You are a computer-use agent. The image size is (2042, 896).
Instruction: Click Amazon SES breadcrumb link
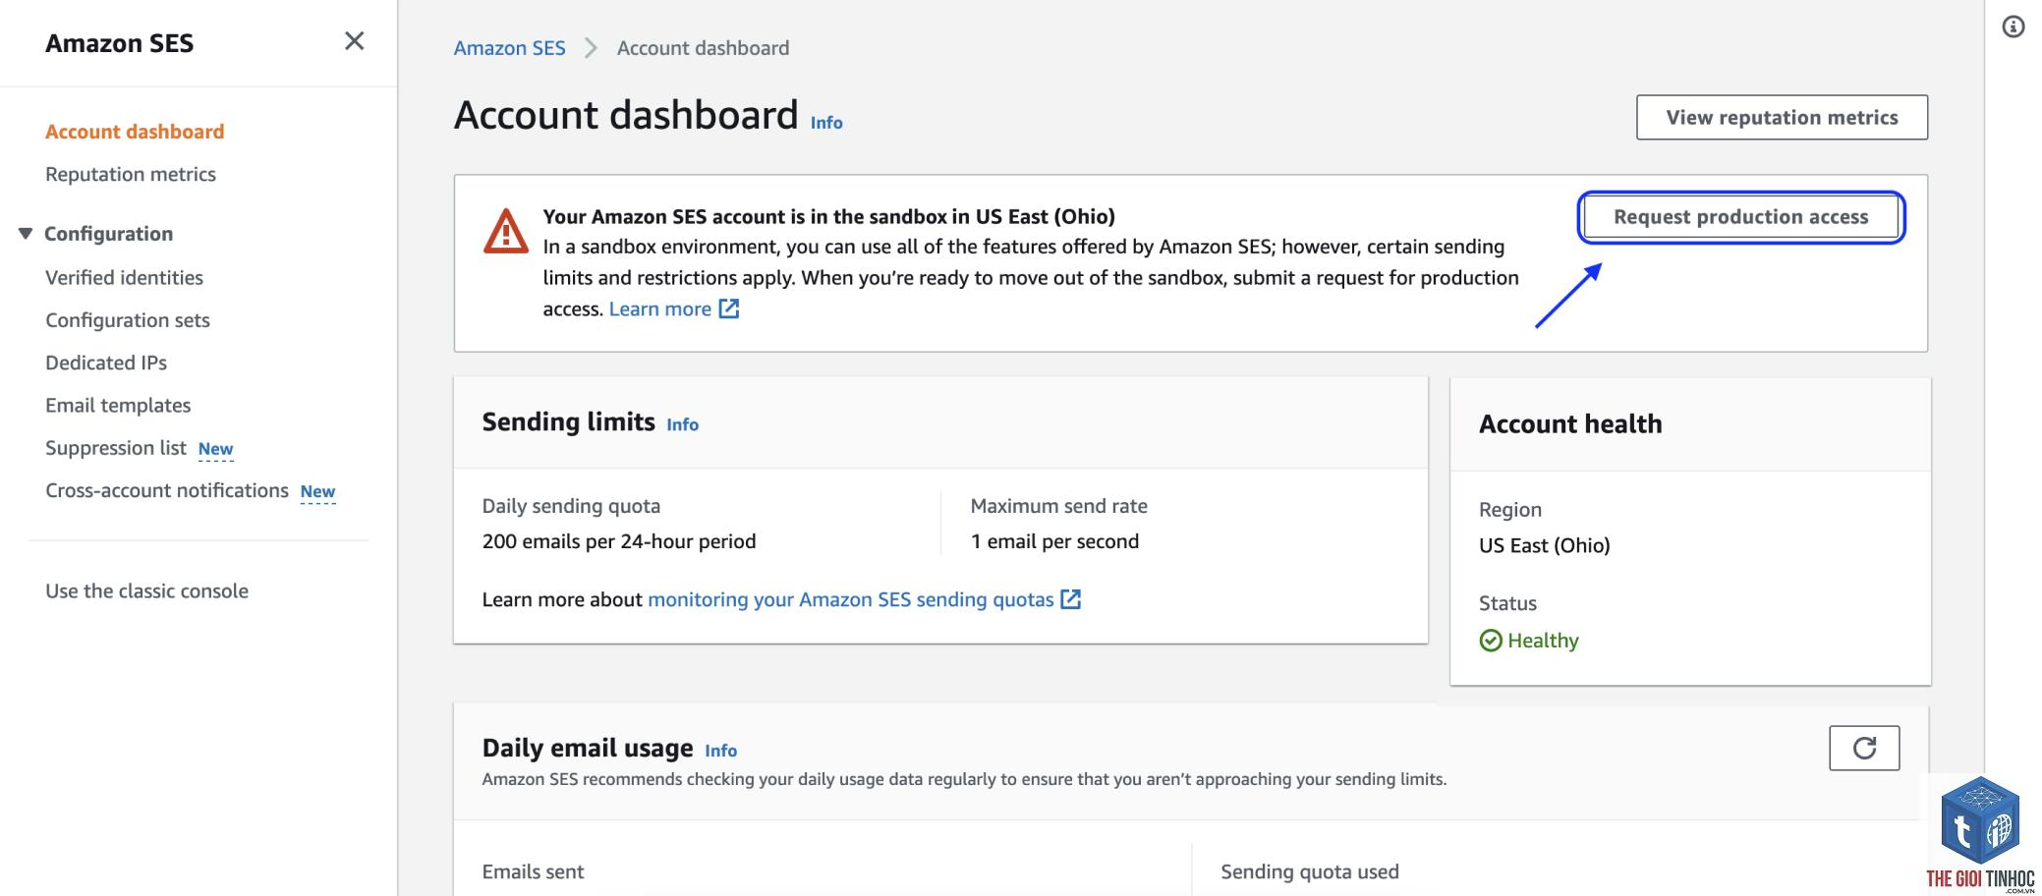tap(509, 48)
